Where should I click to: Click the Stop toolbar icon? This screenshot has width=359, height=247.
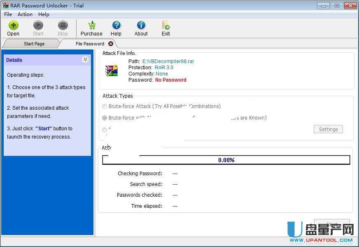63,26
